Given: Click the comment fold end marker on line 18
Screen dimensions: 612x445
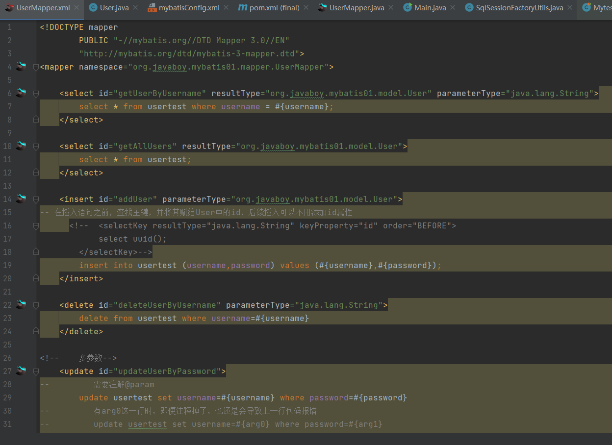Looking at the screenshot, I should click(x=36, y=252).
